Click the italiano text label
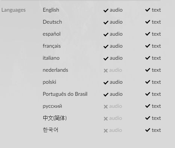 click(x=156, y=58)
